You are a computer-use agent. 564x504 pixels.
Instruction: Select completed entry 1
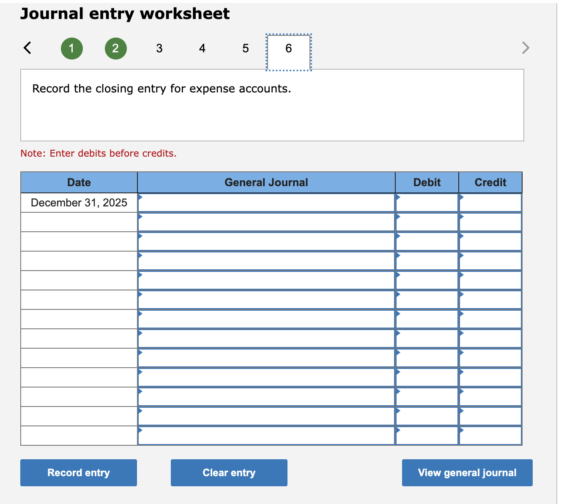click(72, 48)
